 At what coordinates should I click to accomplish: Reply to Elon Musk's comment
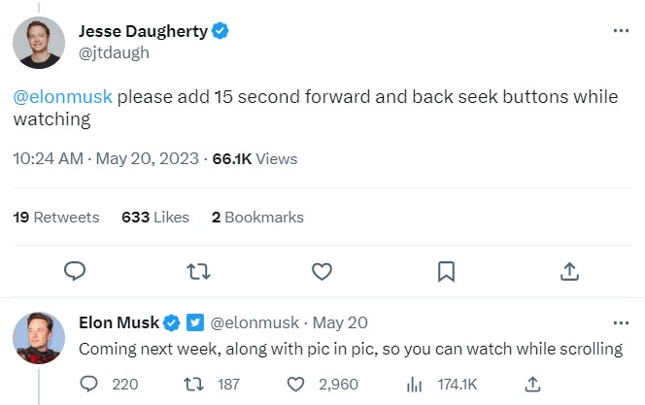click(x=88, y=384)
